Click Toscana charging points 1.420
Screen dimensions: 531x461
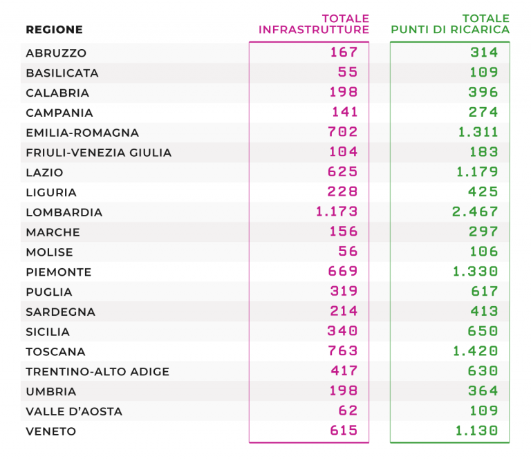[476, 351]
